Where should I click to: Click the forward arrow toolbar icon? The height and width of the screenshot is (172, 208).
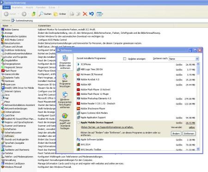pyautogui.click(x=24, y=14)
